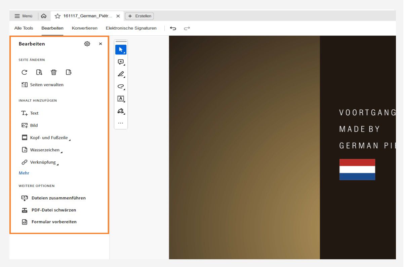404x267 pixels.
Task: Open Bearbeiten panel settings gear
Action: tap(87, 44)
